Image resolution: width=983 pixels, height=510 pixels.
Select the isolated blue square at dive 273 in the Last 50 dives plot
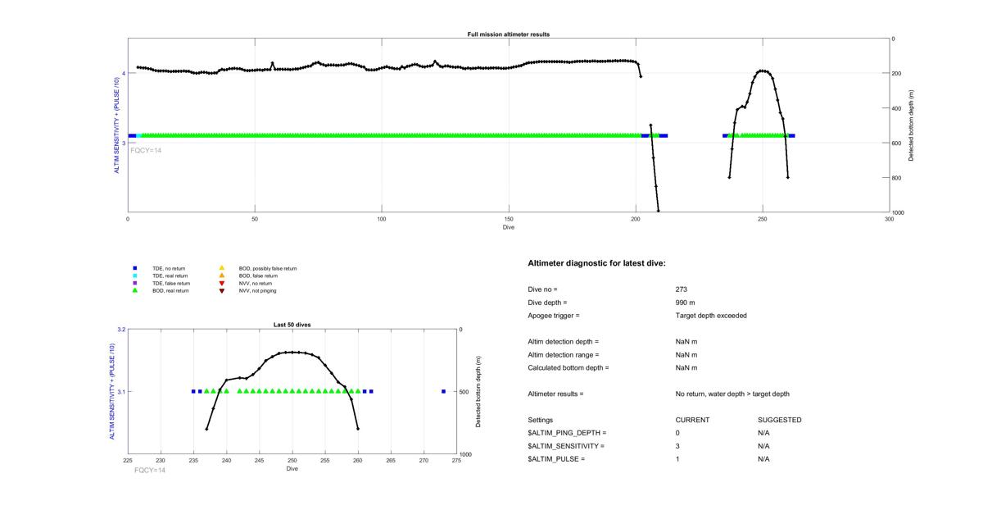443,391
